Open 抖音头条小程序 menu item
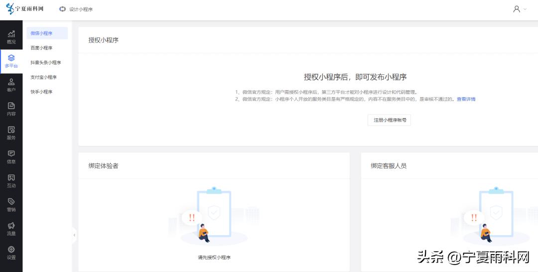Screen dimensions: 538x272 (45, 63)
